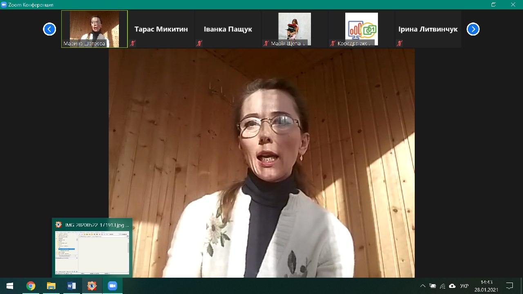Switch to Zoom app in taskbar
The image size is (523, 294).
pos(112,286)
